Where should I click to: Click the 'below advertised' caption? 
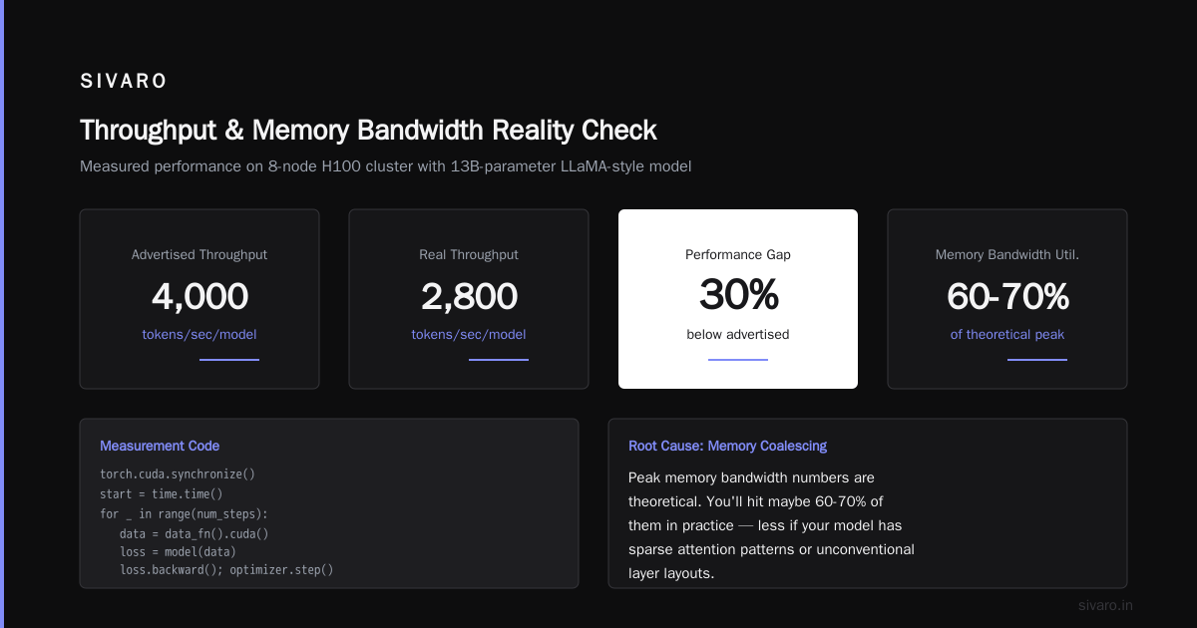coord(738,335)
